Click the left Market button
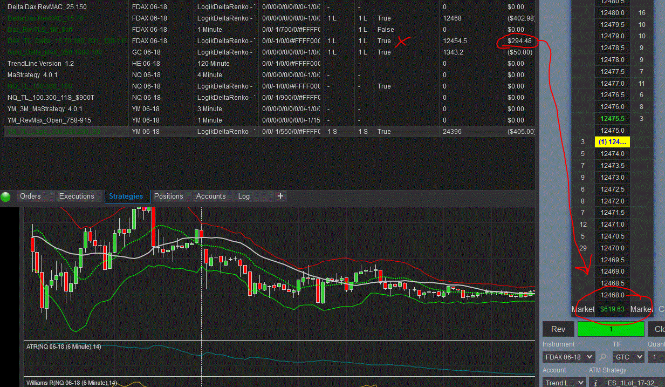The image size is (665, 387). click(583, 309)
